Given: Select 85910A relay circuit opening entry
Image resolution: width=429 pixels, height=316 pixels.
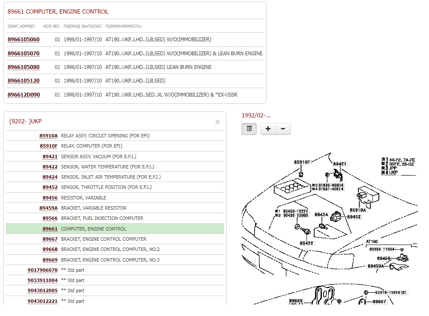Looking at the screenshot, I should (48, 136).
